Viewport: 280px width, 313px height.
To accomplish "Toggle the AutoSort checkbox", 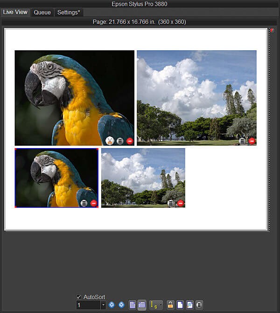I will pyautogui.click(x=79, y=297).
